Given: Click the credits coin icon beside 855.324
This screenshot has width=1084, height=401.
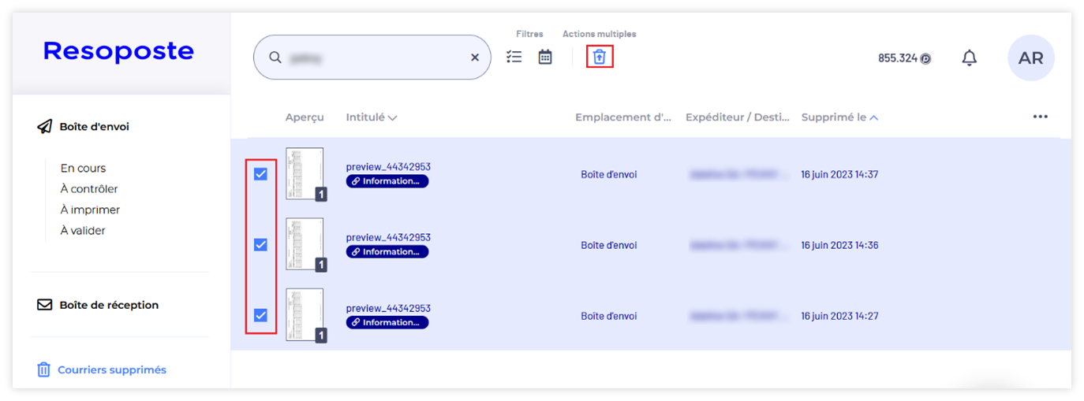Looking at the screenshot, I should [925, 58].
